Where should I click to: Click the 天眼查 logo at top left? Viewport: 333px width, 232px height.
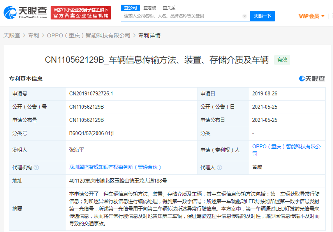click(25, 12)
